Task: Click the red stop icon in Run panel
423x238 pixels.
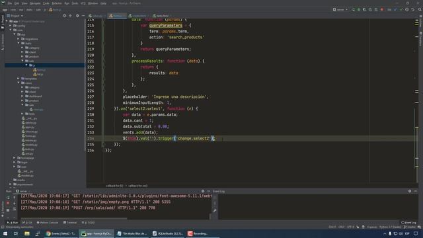Action: pyautogui.click(x=8, y=203)
